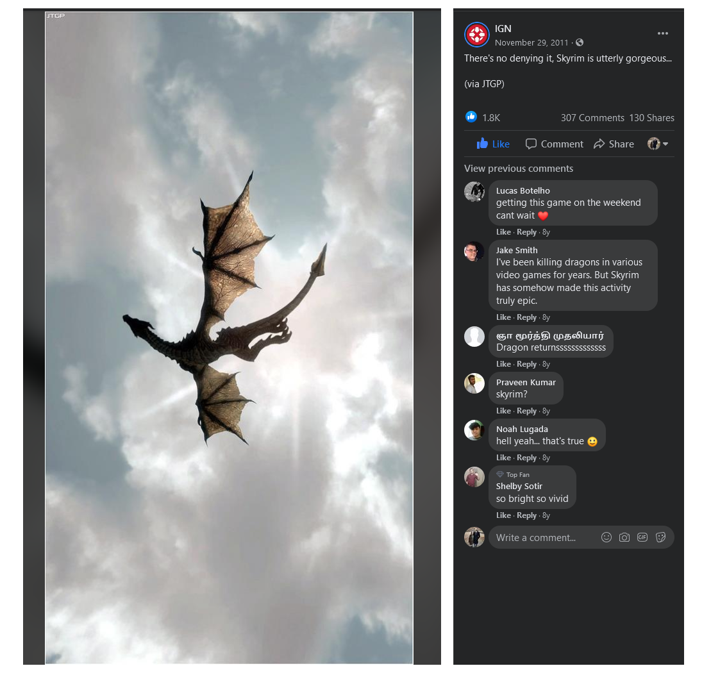Open the three-dot post options menu
This screenshot has height=675, width=711.
(662, 33)
